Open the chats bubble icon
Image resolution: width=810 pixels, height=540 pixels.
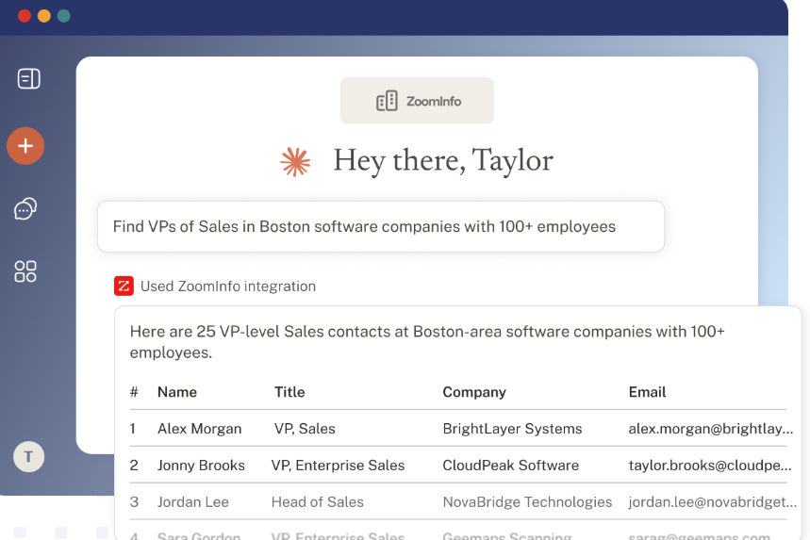(25, 209)
